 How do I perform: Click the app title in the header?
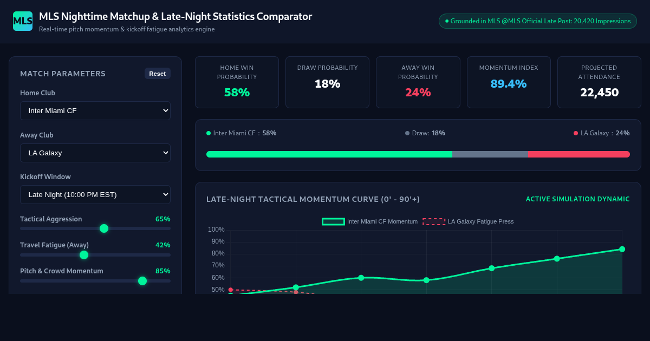(175, 16)
